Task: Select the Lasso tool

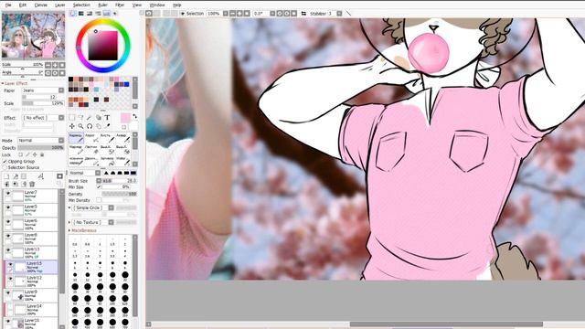Action: (x=80, y=118)
